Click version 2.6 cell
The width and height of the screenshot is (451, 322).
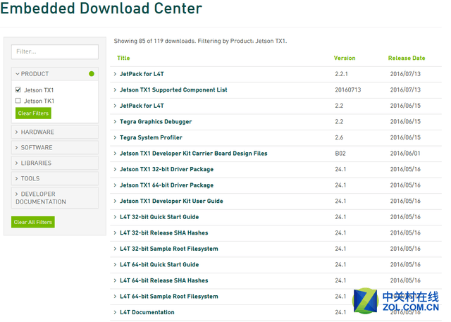pos(339,137)
